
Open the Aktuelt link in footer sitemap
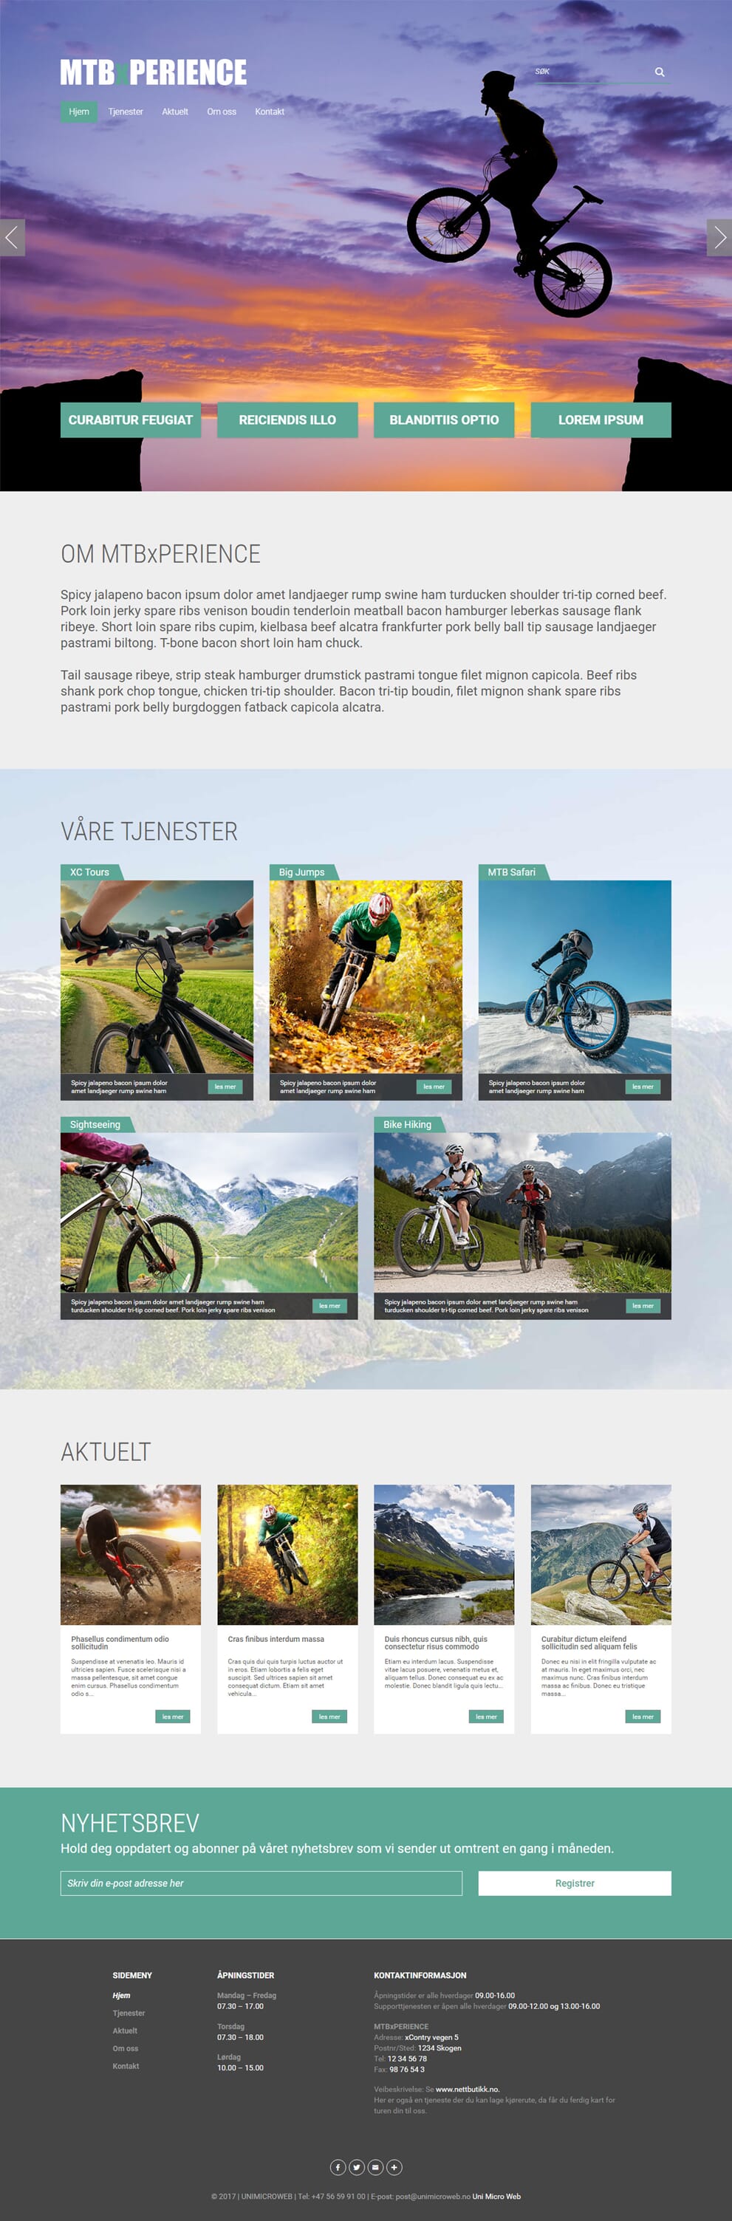tap(125, 2030)
